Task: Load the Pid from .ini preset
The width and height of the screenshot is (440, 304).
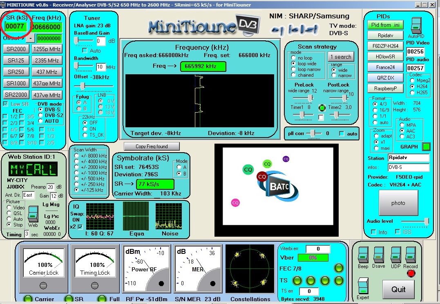Action: click(x=385, y=25)
